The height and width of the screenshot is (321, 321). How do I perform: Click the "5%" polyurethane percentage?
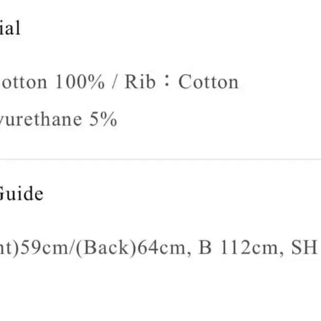click(103, 120)
